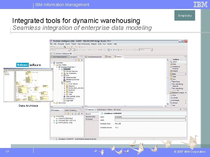Click the diagram editor vertical scrollbar
210x157 pixels.
pyautogui.click(x=168, y=82)
